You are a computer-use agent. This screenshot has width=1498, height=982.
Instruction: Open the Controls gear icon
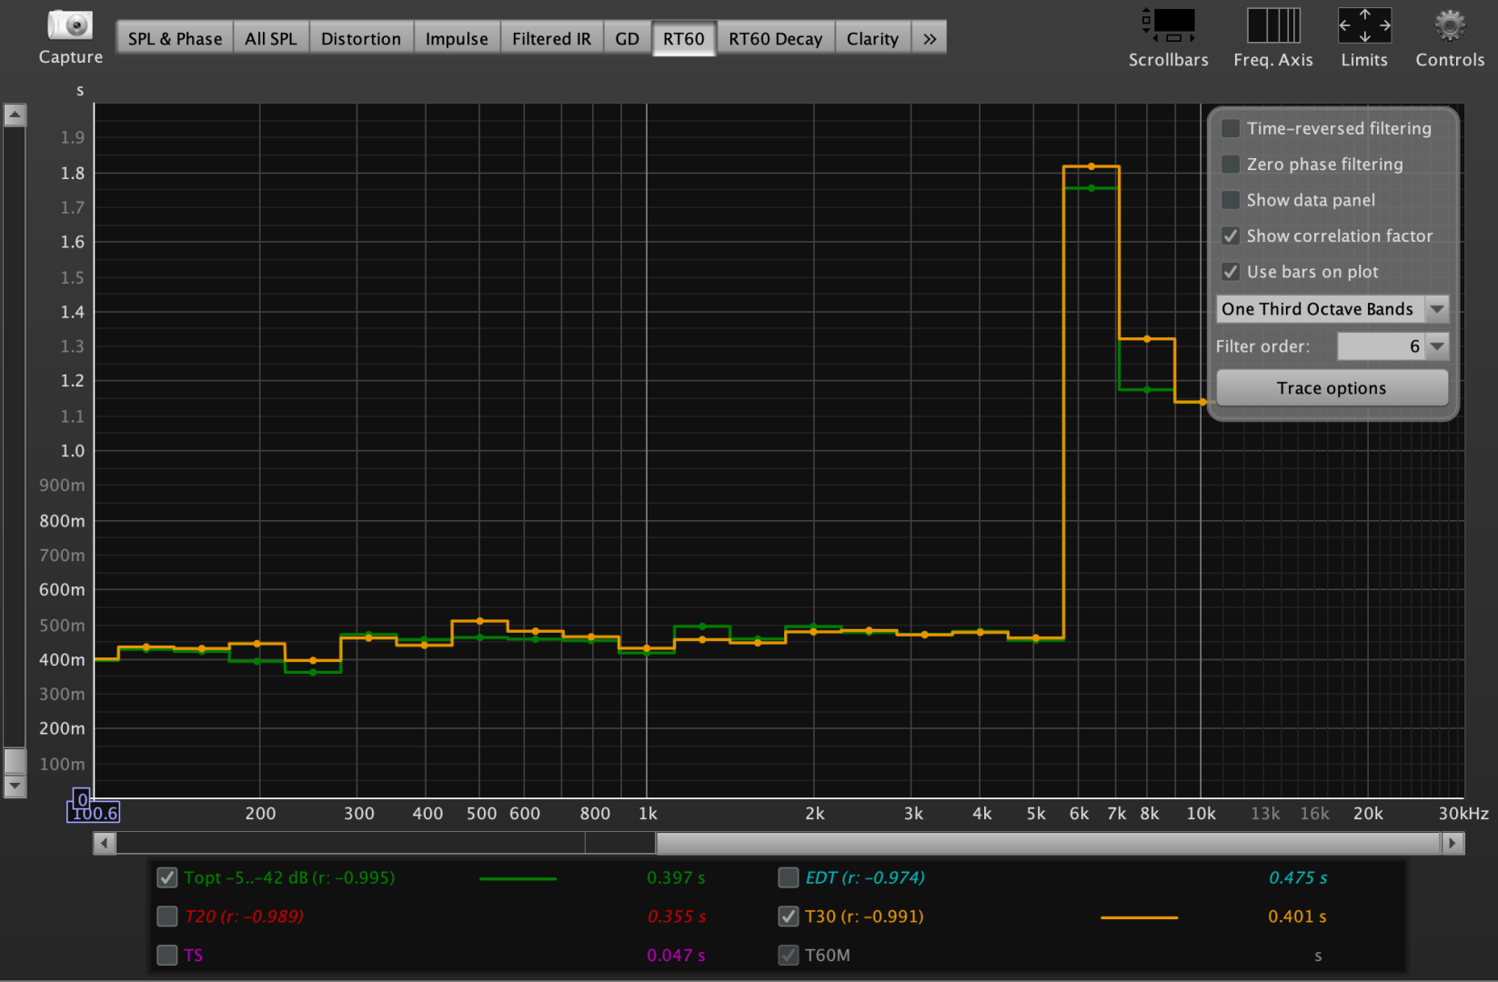1449,25
